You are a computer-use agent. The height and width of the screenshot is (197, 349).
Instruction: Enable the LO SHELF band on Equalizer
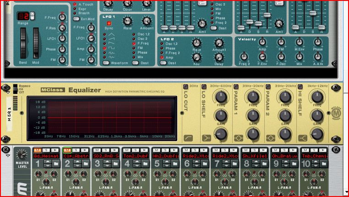click(x=204, y=87)
